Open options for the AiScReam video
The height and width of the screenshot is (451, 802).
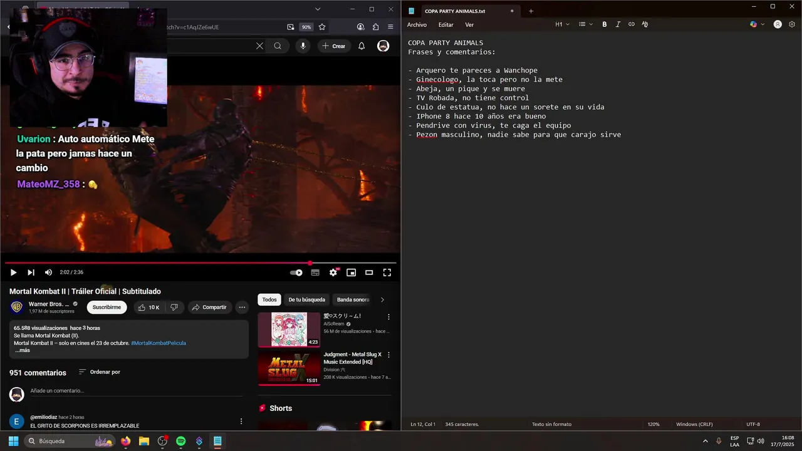[388, 317]
